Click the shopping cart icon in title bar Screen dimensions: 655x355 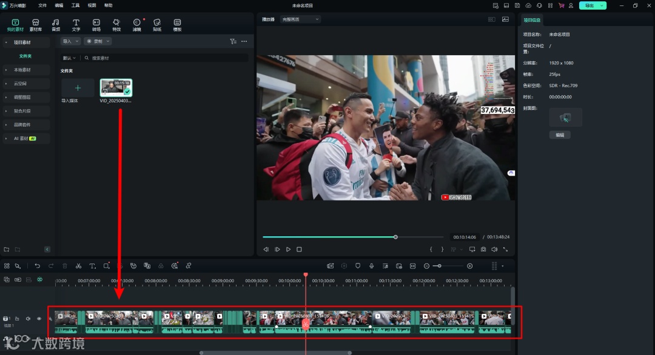pos(561,5)
